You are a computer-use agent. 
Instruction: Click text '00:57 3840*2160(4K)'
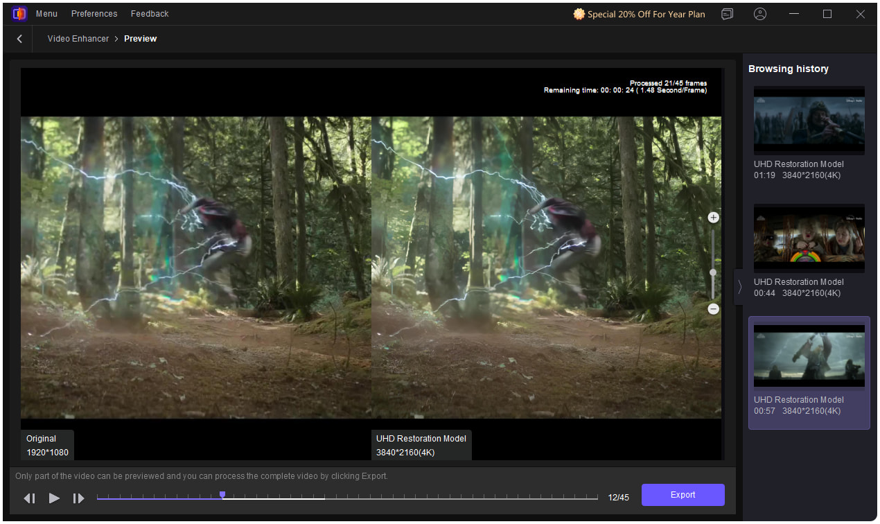(797, 411)
